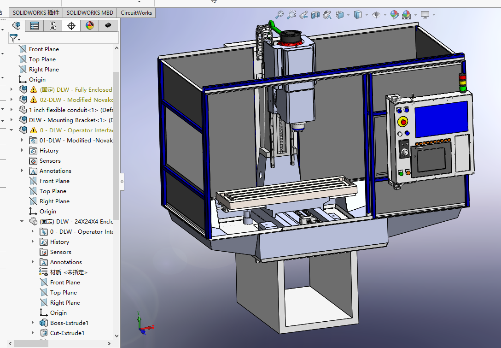Click the black chip icon in the manager tabs
Image resolution: width=501 pixels, height=348 pixels.
tap(108, 26)
